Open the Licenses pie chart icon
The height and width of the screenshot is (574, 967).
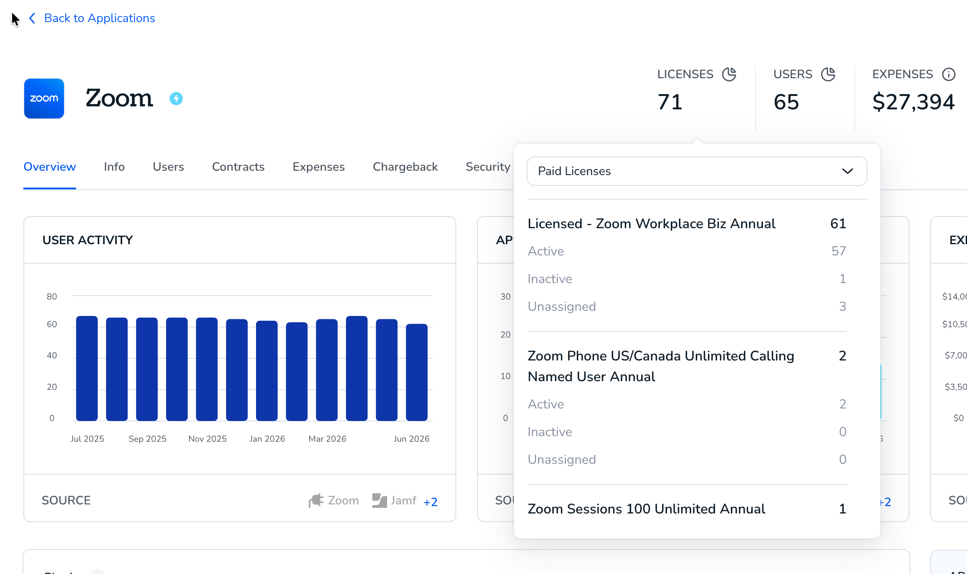coord(729,74)
